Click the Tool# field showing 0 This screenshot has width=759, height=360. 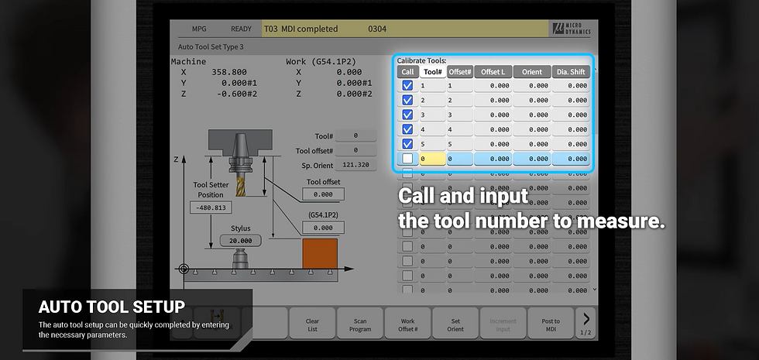[x=355, y=136]
